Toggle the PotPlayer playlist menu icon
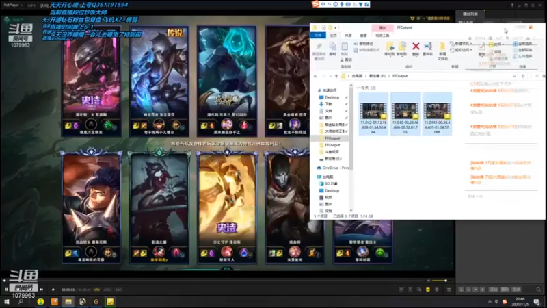547x308 pixels. (449, 290)
